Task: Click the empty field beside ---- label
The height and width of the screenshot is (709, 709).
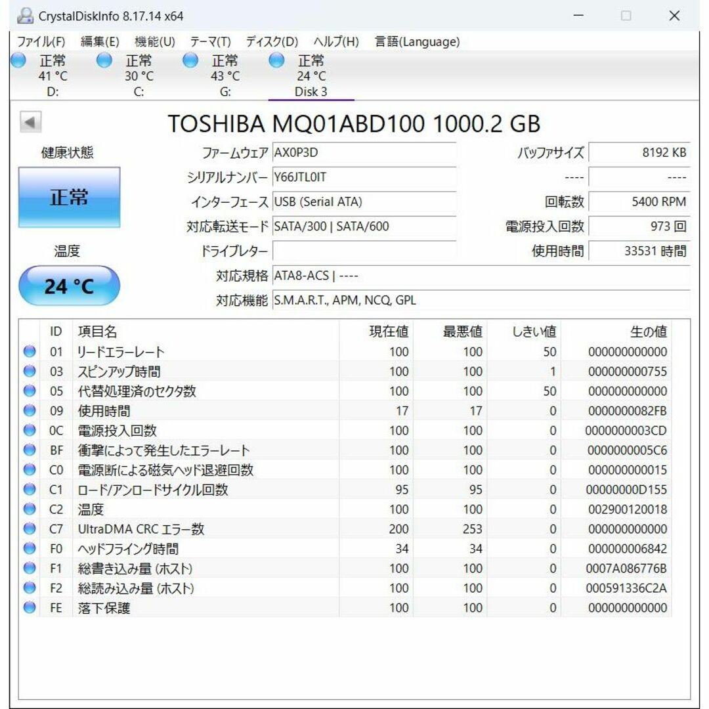Action: pos(639,177)
